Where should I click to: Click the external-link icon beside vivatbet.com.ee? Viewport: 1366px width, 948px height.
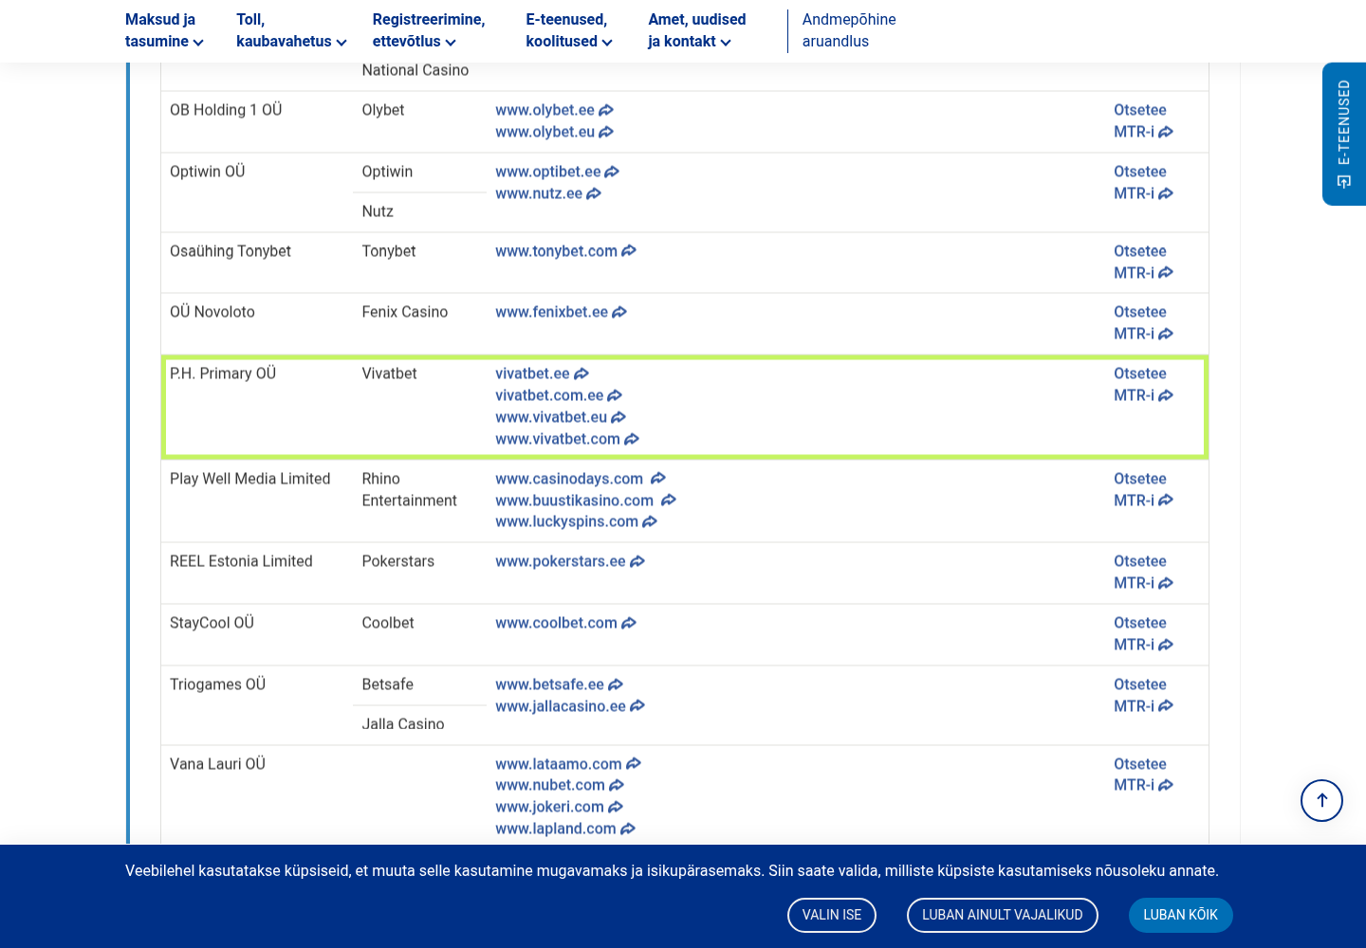coord(615,395)
